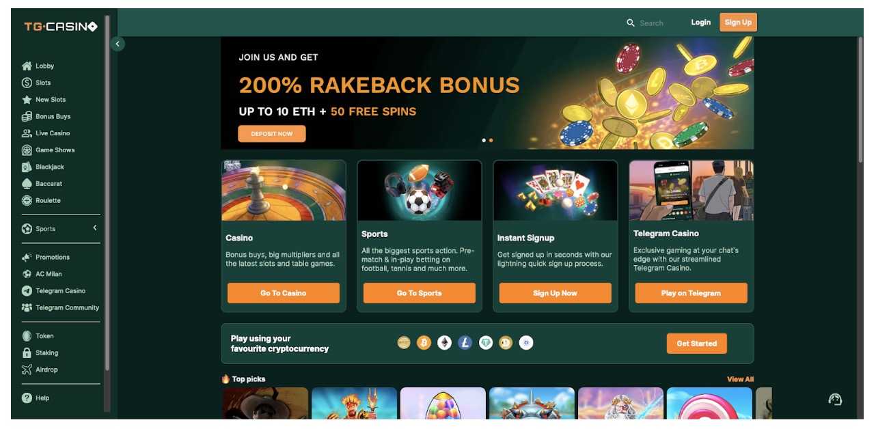Select the first banner carousel dot
The height and width of the screenshot is (429, 876).
(484, 140)
